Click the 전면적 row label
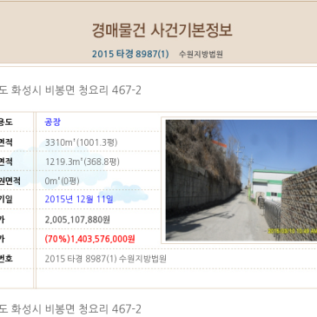This screenshot has height=317, width=317. click(x=10, y=181)
